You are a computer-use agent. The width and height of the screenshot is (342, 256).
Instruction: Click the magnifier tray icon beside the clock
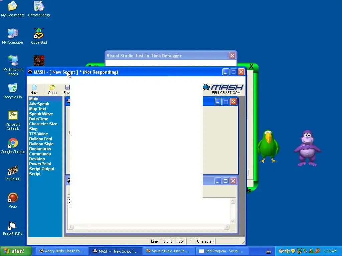tap(317, 251)
